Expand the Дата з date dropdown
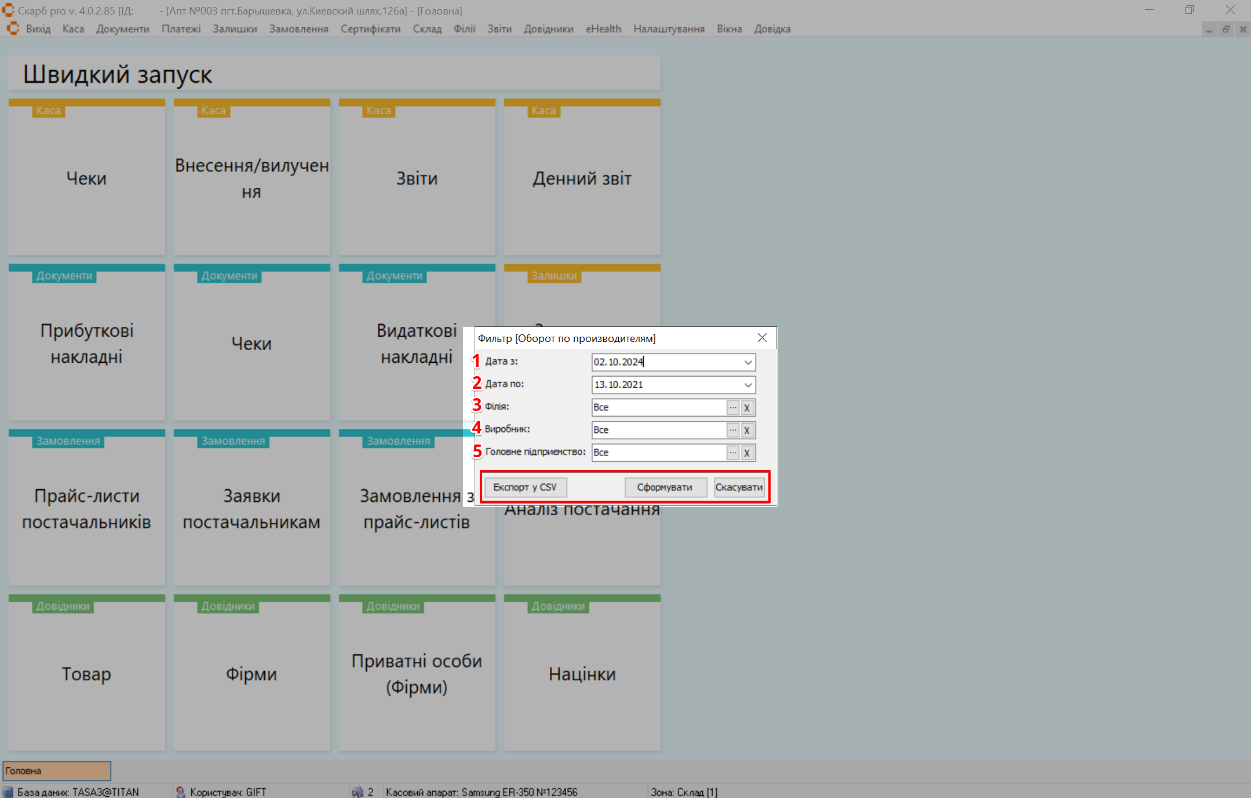Screen dimensions: 1251x798 pyautogui.click(x=747, y=362)
